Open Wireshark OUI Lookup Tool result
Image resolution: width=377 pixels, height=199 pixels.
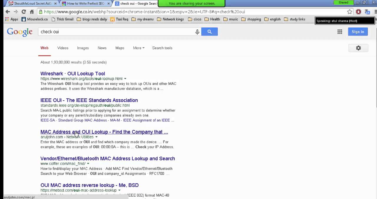pos(73,74)
